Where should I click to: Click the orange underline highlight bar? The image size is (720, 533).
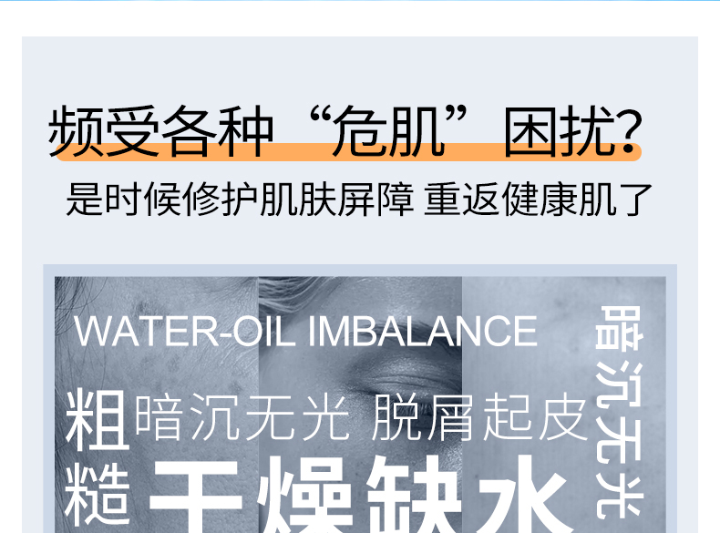(x=347, y=152)
